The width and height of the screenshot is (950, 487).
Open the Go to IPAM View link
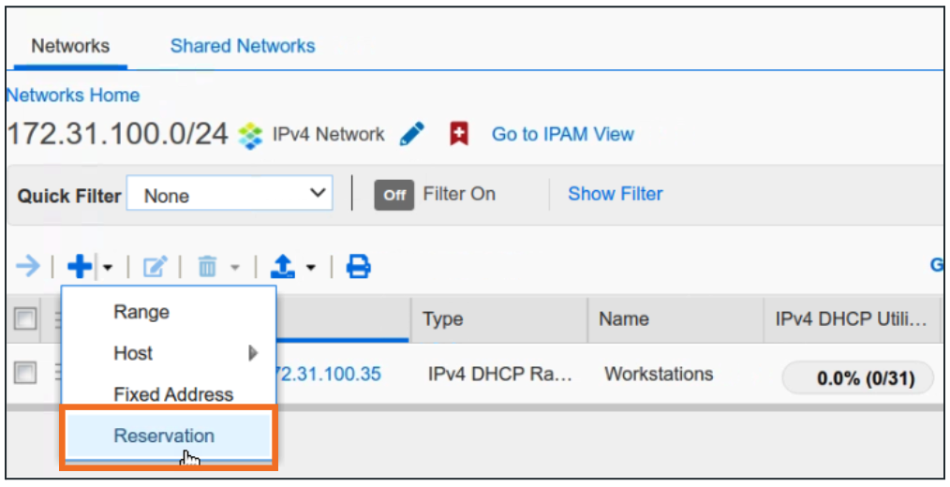point(562,135)
